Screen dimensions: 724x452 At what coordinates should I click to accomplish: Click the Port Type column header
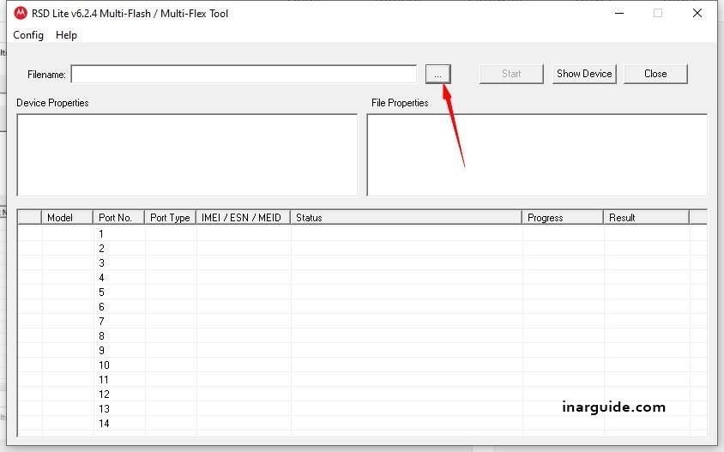click(171, 218)
